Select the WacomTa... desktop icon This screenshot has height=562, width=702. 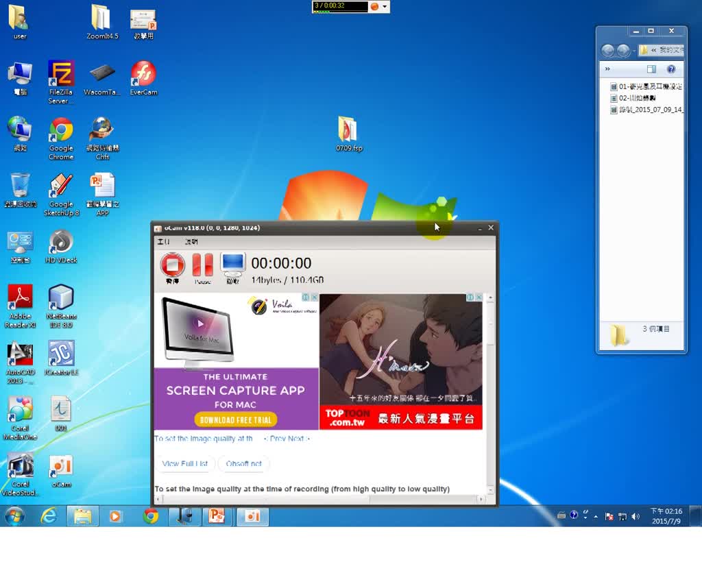pos(102,80)
